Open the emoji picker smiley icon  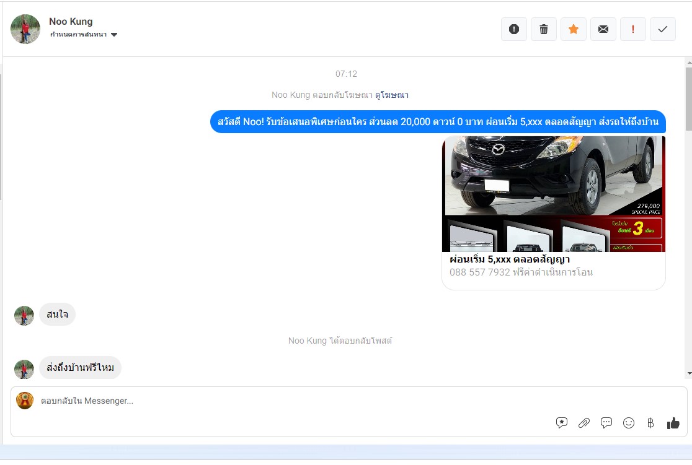[x=629, y=423]
